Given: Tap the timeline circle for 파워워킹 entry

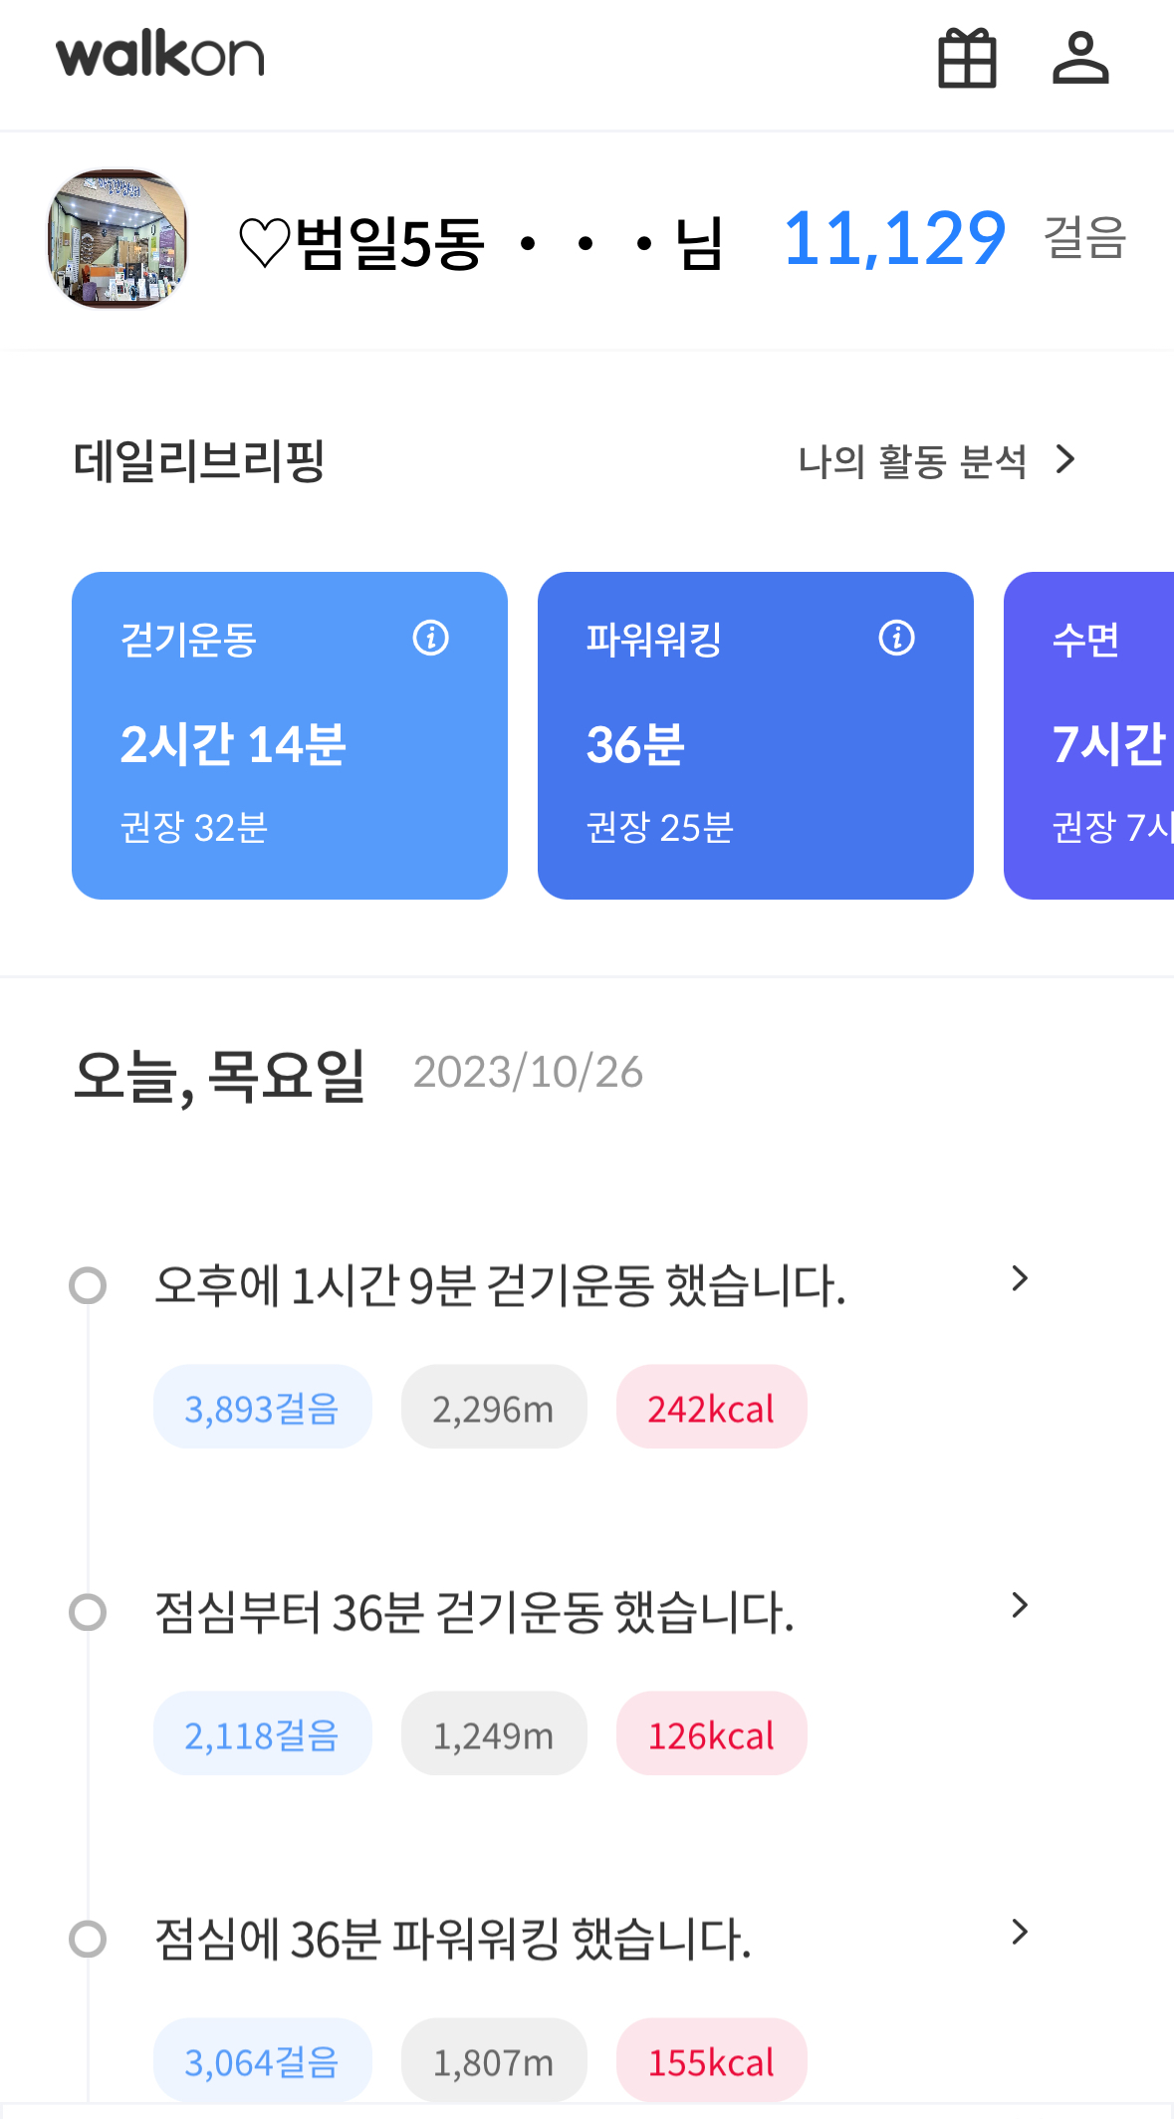Looking at the screenshot, I should tap(88, 1939).
